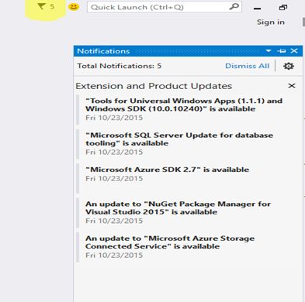
Task: Dismiss the Extension and Product Updates group
Action: [292, 86]
